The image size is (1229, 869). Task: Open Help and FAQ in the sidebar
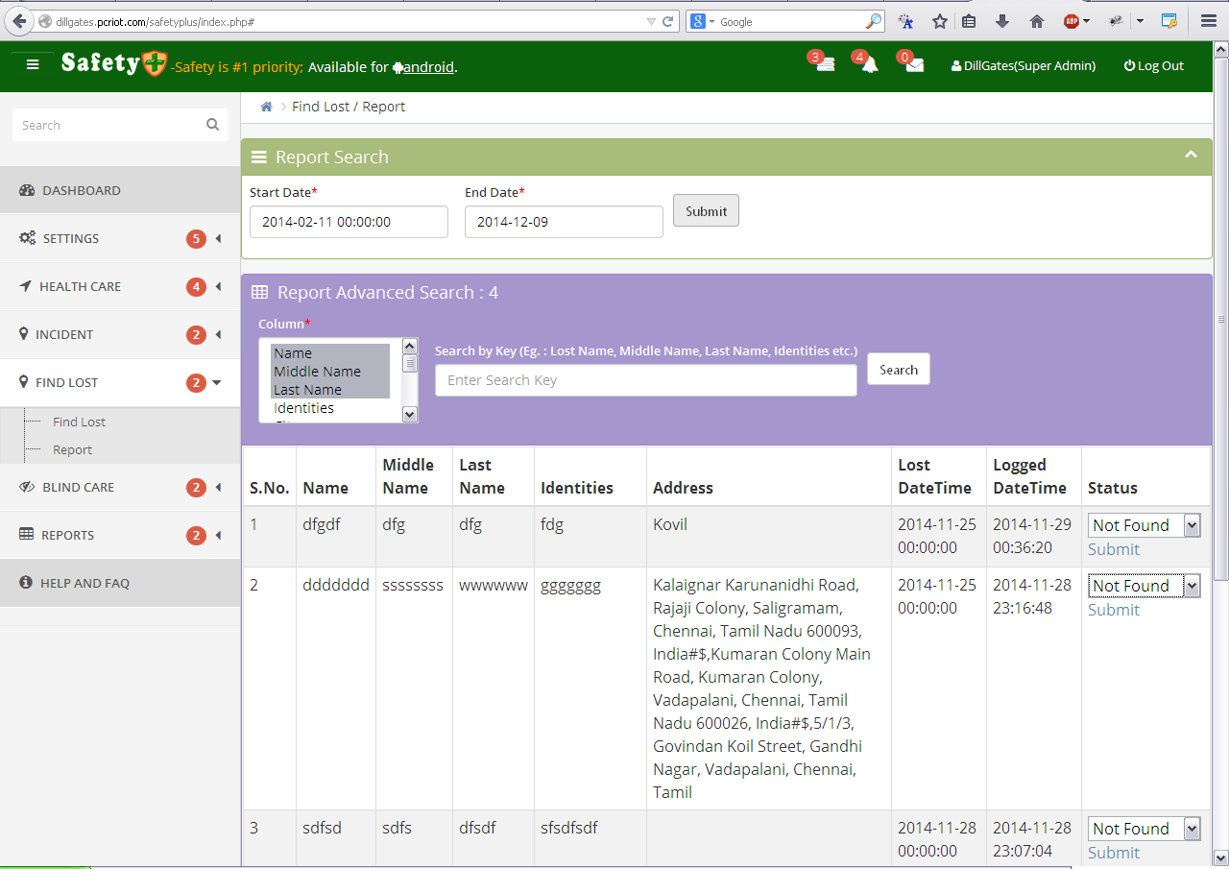pyautogui.click(x=120, y=583)
